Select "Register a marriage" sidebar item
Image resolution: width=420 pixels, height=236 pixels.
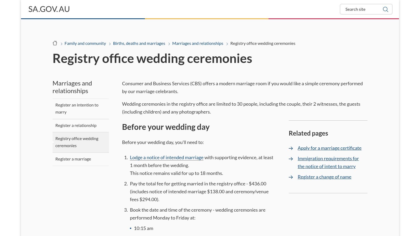coord(73,159)
